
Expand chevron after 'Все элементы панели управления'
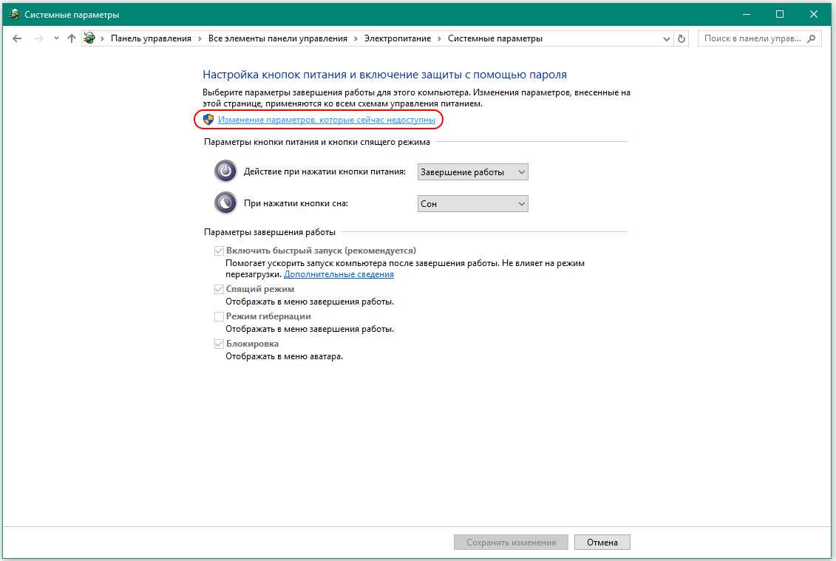(356, 38)
